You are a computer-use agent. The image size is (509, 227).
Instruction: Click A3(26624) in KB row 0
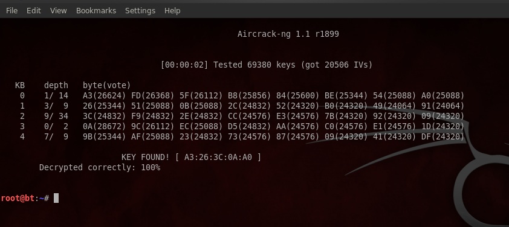pyautogui.click(x=105, y=95)
